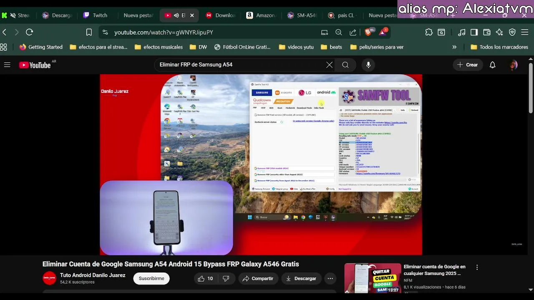Switch to the Twitch tab
This screenshot has height=300, width=534.
click(96, 15)
